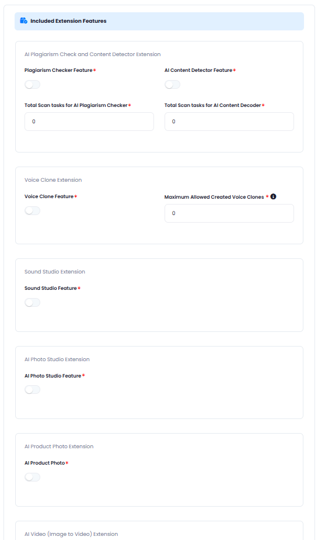The image size is (318, 540).
Task: Click the AI Video (Image to Video) Extension heading
Action: click(71, 534)
